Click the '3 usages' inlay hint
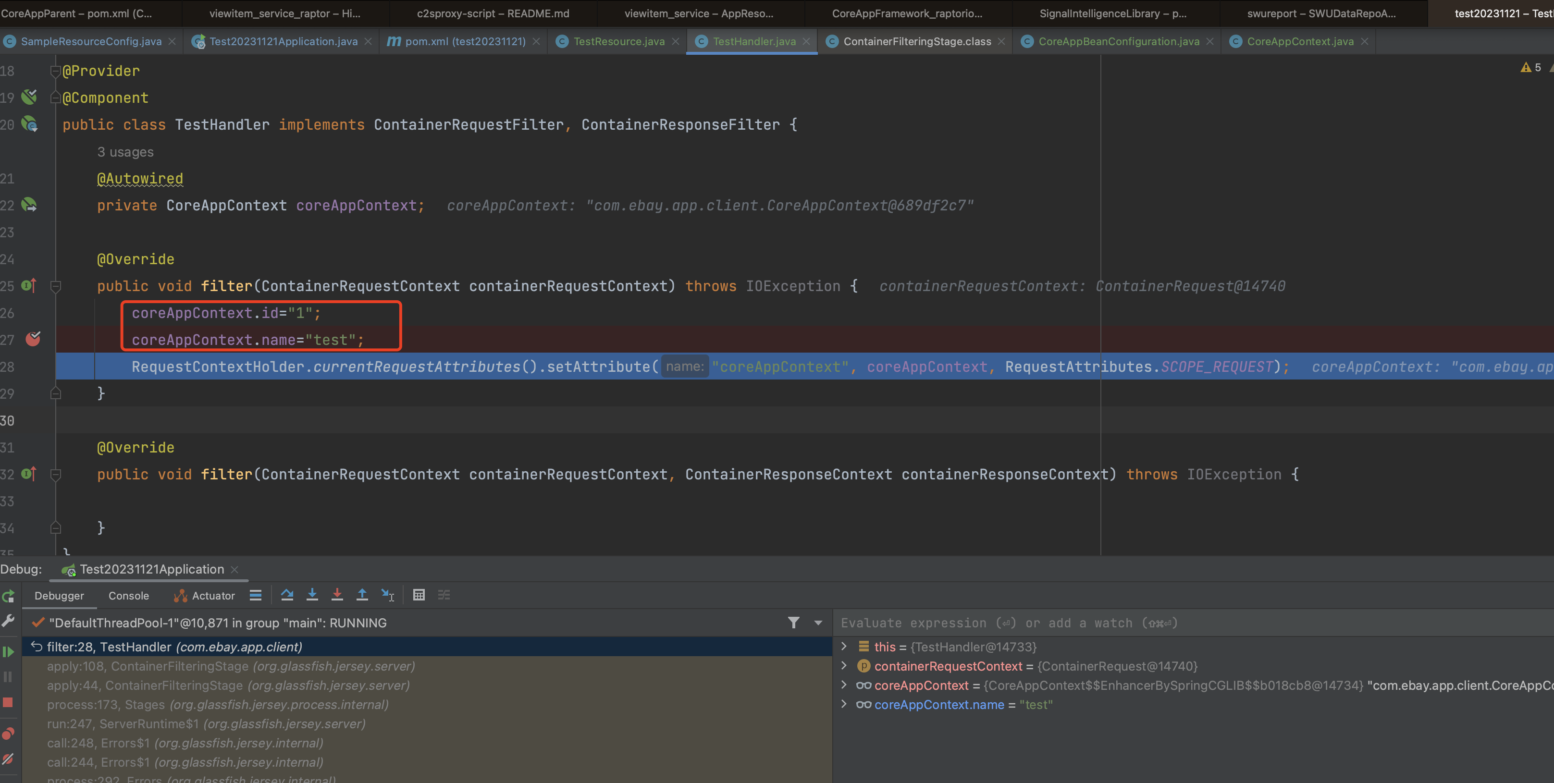 (125, 152)
